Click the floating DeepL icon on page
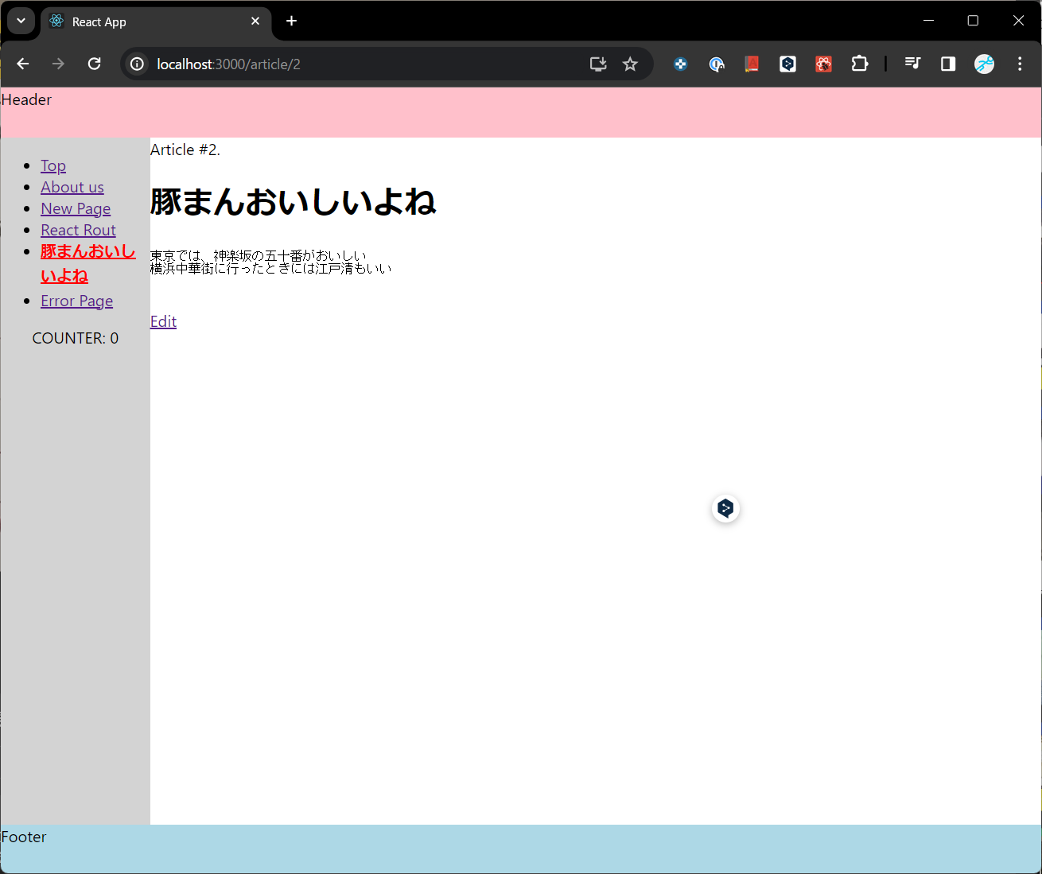1042x874 pixels. click(725, 508)
